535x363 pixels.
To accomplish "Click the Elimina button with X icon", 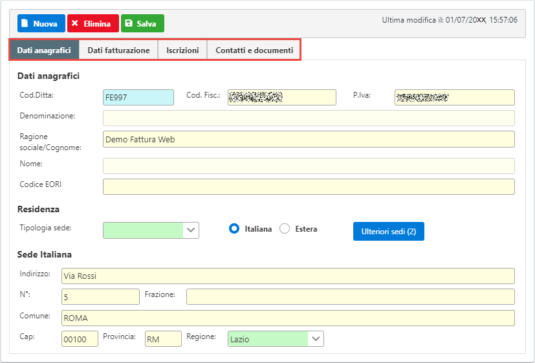I will (93, 23).
